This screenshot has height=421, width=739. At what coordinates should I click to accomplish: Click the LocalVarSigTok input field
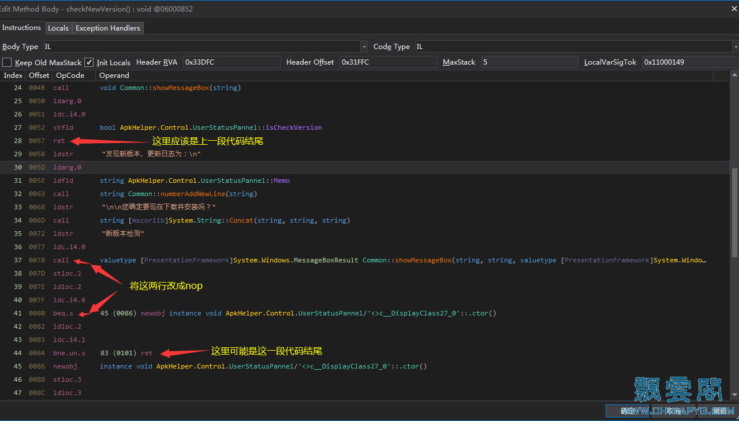[691, 62]
